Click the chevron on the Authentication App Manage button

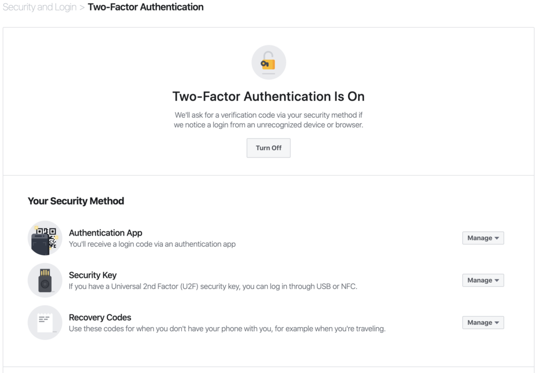(x=496, y=238)
